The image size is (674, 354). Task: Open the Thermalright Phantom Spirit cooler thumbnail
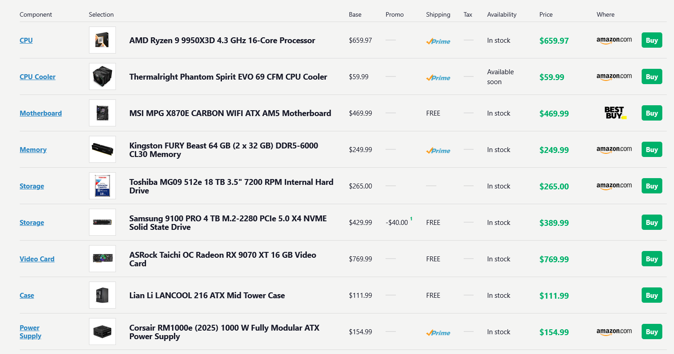[x=102, y=76]
